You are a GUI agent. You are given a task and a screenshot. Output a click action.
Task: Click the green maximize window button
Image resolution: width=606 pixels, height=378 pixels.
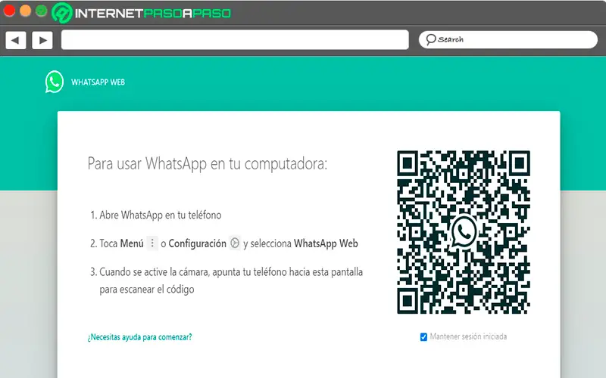point(42,11)
